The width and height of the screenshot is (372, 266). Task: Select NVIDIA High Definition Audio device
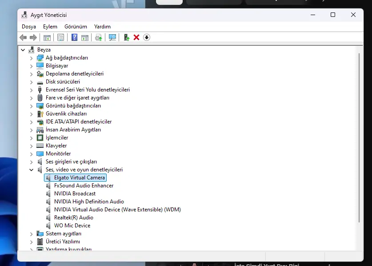pos(89,202)
